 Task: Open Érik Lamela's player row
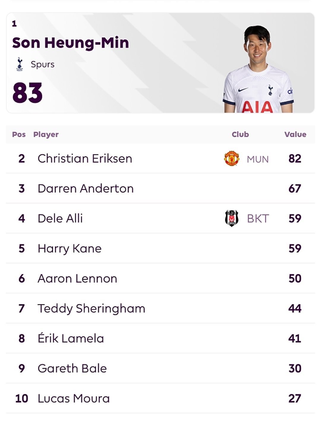pyautogui.click(x=160, y=338)
